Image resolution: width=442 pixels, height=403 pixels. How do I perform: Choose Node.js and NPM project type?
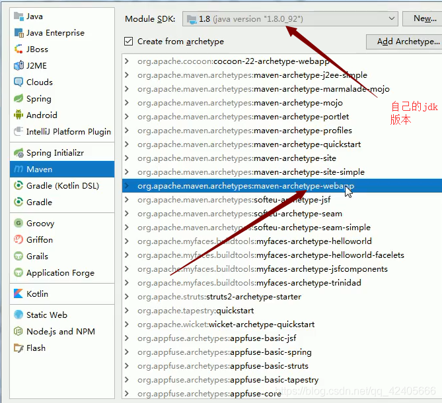click(x=62, y=332)
